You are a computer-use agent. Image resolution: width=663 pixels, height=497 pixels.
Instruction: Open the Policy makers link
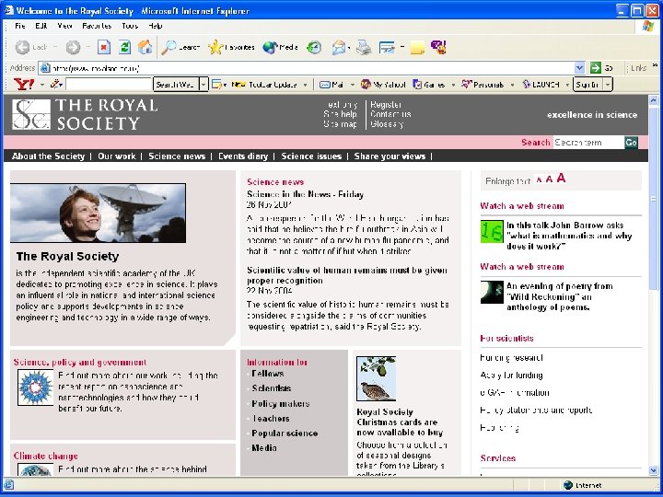(x=280, y=404)
